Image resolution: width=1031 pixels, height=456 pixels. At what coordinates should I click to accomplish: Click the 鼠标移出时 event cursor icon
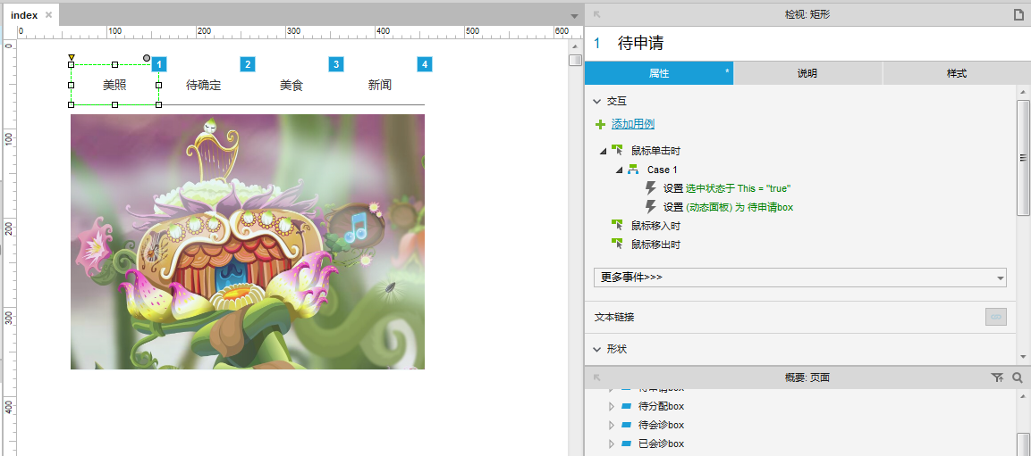(x=617, y=245)
